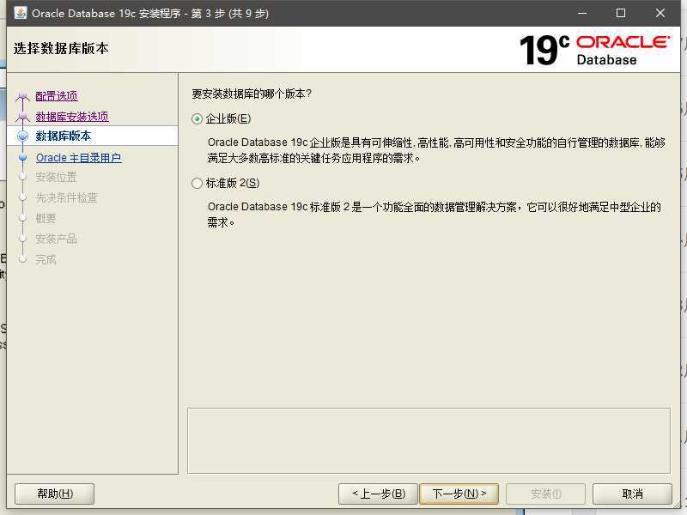The height and width of the screenshot is (515, 687).
Task: Click the 选择数据库版本 page heading
Action: (x=61, y=48)
